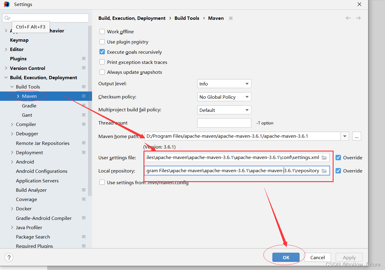
Task: Click the Maven home path text field
Action: pos(242,136)
